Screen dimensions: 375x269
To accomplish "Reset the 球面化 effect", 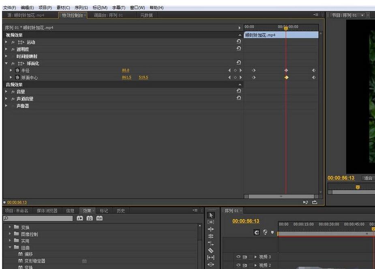I will click(x=238, y=63).
